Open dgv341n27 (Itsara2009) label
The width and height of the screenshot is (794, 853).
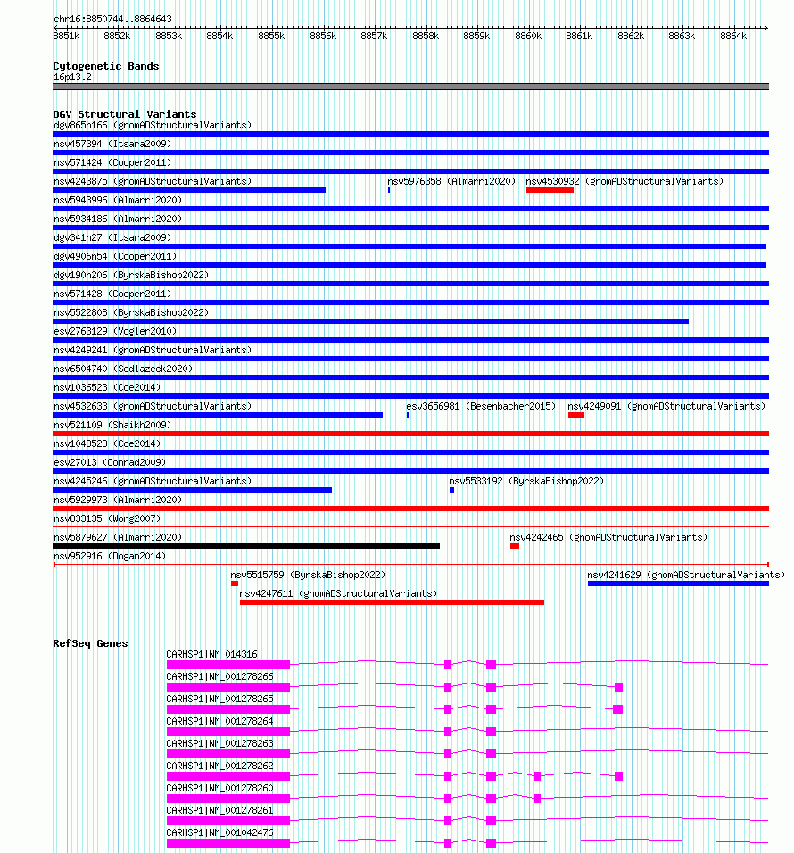pos(112,237)
